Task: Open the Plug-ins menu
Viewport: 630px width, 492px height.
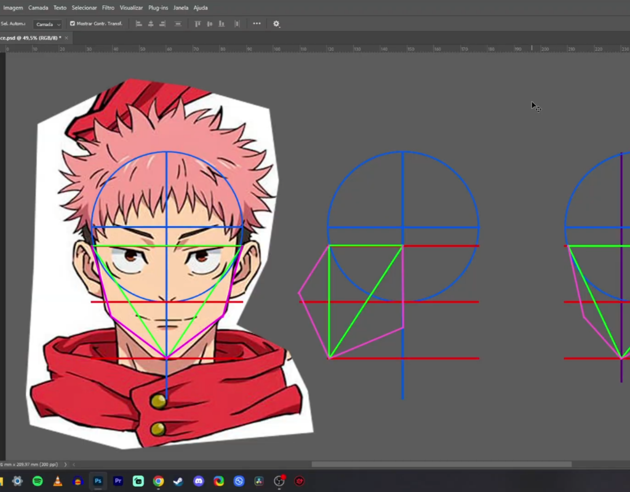Action: [158, 7]
